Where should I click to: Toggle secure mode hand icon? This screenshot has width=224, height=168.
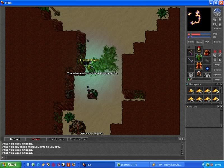coord(220,60)
